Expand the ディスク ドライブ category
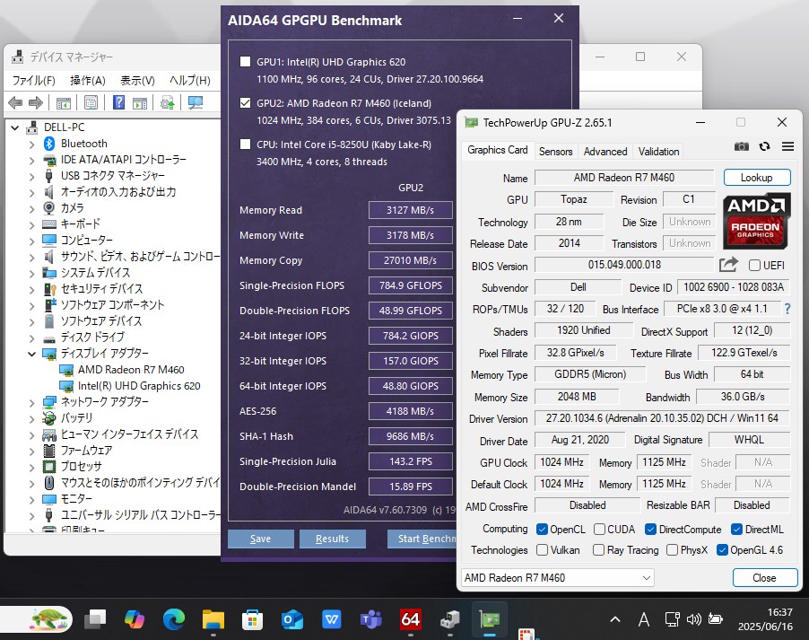 (x=32, y=338)
